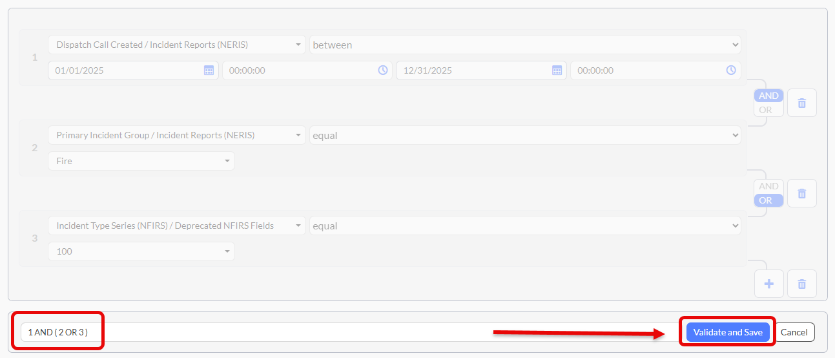Select AND between conditions 1 and 2
Image resolution: width=835 pixels, height=358 pixels.
coord(768,96)
